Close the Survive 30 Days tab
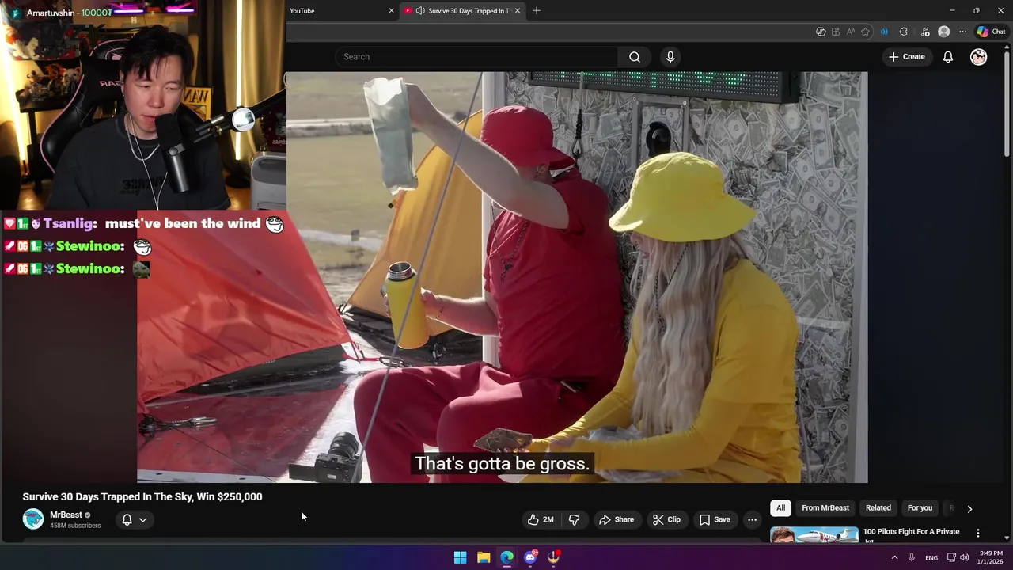 click(519, 10)
